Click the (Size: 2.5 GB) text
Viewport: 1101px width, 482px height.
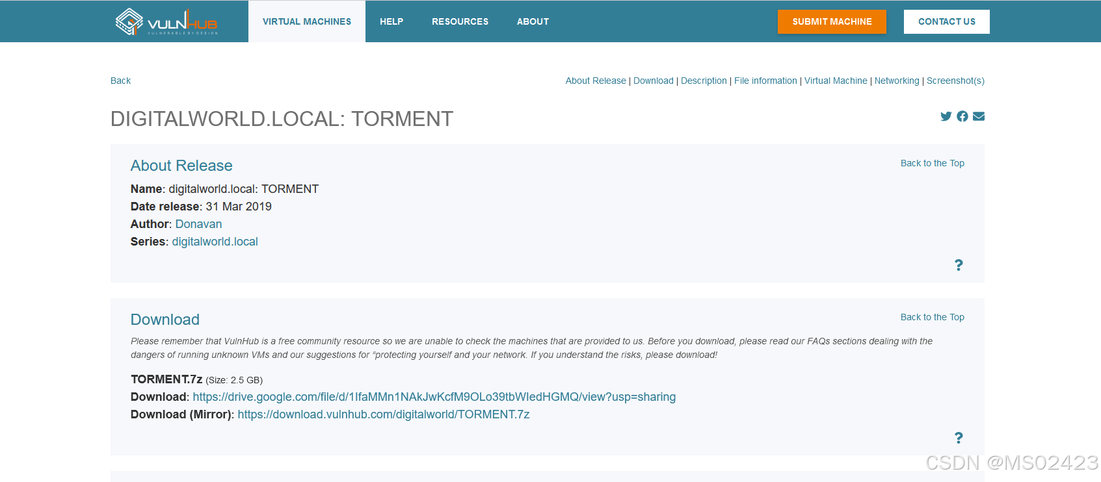(x=234, y=380)
